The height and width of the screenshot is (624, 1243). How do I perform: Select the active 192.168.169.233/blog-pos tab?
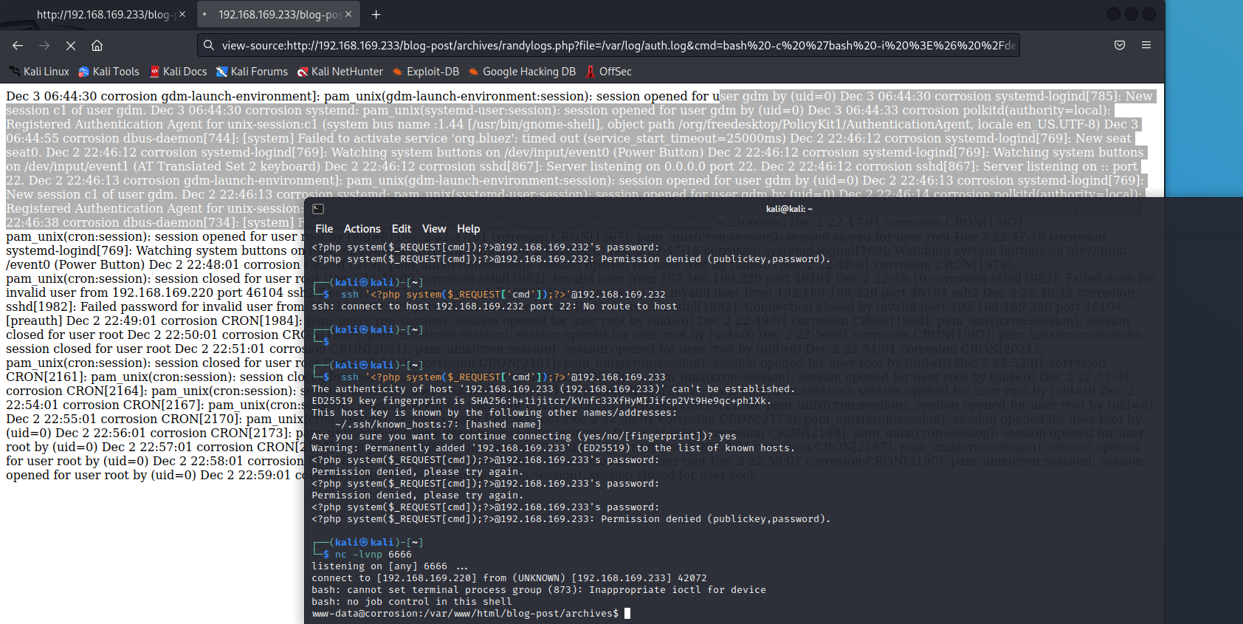pyautogui.click(x=279, y=14)
